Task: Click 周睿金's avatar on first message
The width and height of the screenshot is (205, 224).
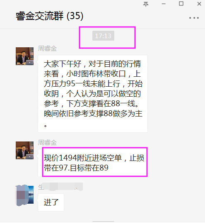Action: click(25, 56)
